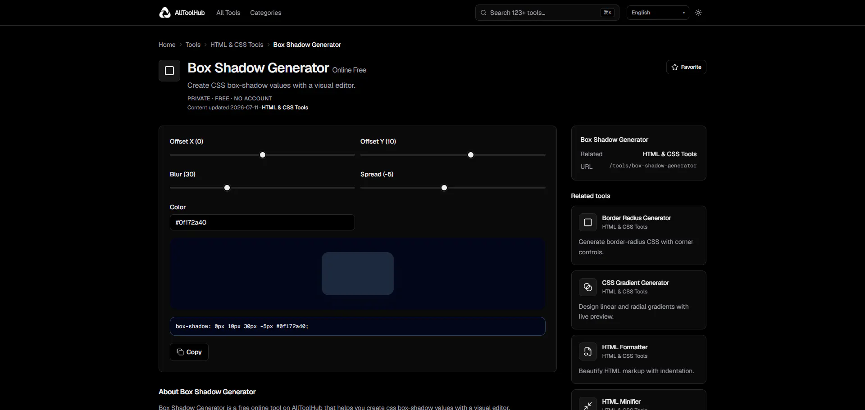865x410 pixels.
Task: Open Categories in navigation
Action: (x=266, y=13)
